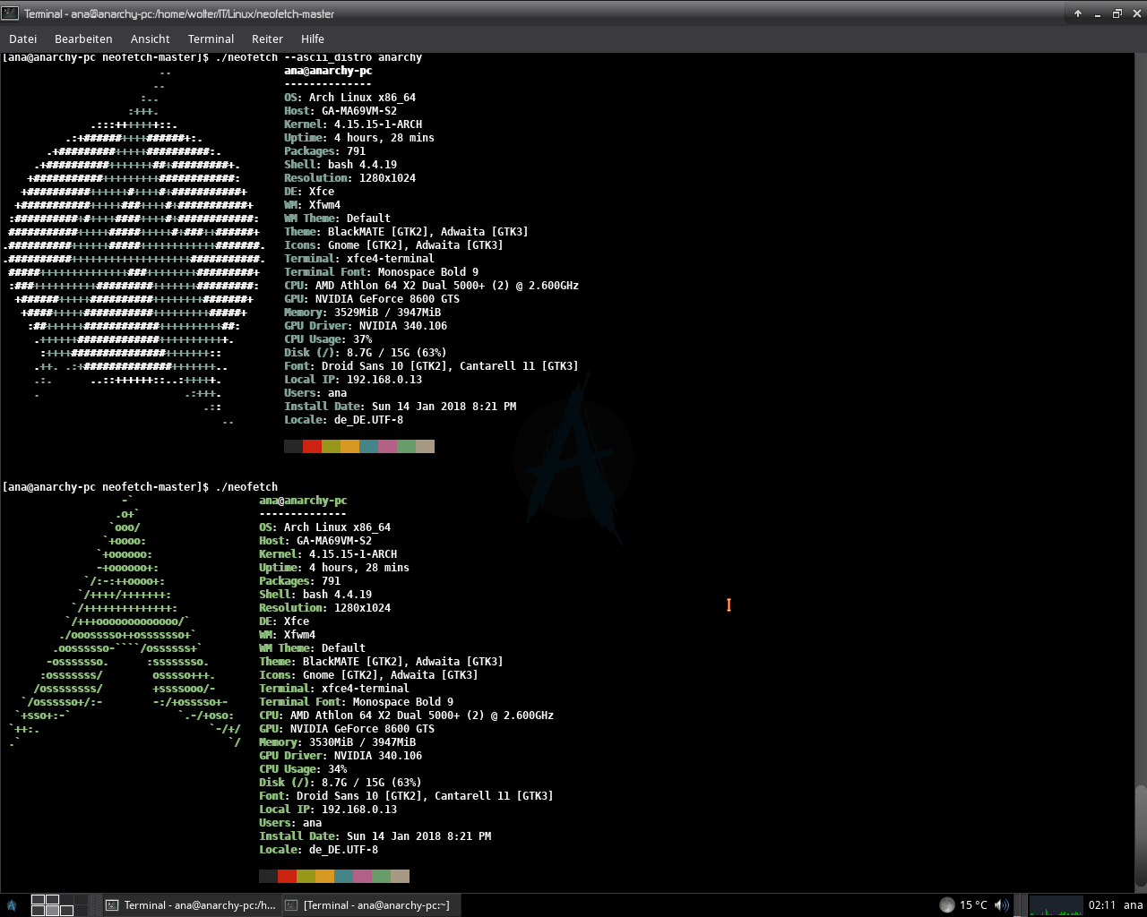Open the Hilfe menu
Image resolution: width=1147 pixels, height=917 pixels.
[x=312, y=39]
